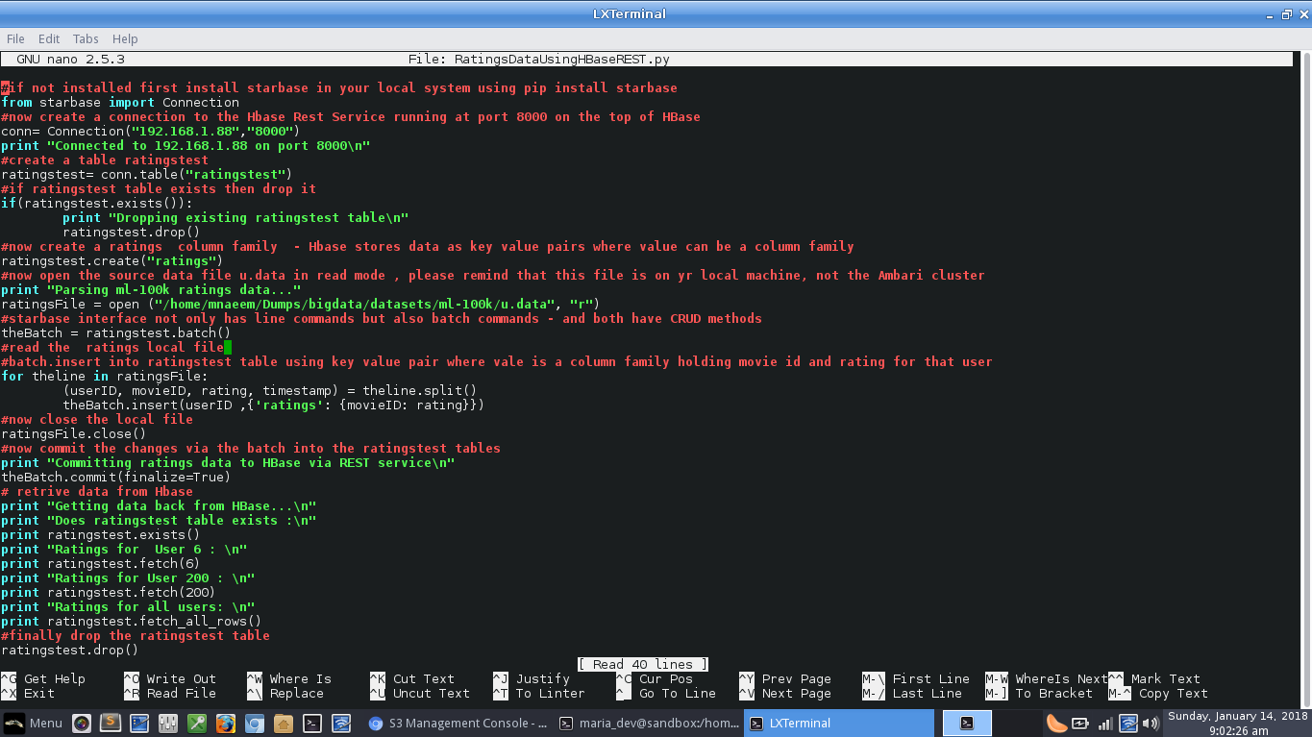Open the Help menu
This screenshot has height=737, width=1312.
[125, 38]
